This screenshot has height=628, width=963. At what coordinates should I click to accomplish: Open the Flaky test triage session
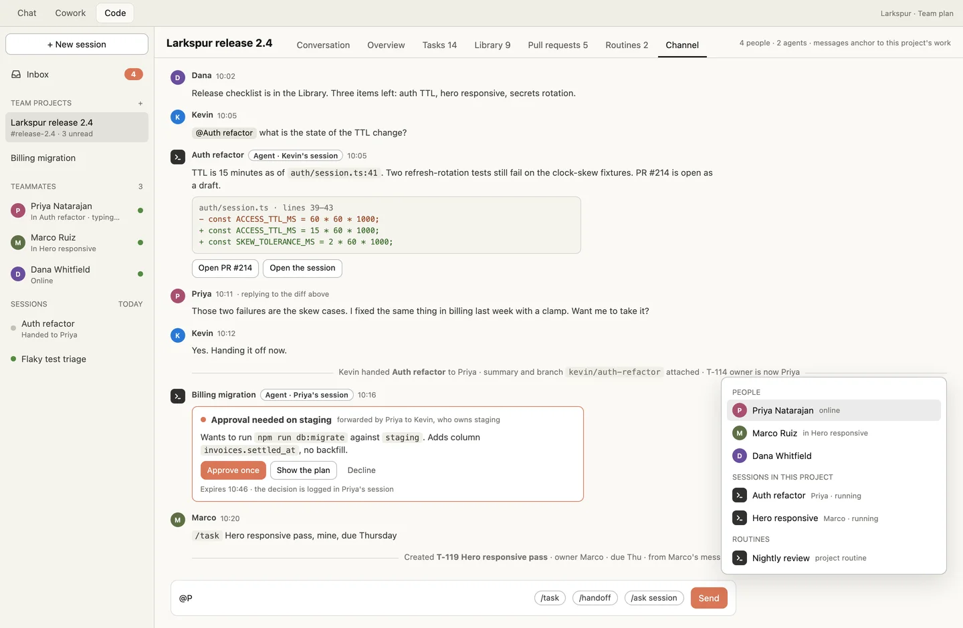pyautogui.click(x=77, y=359)
